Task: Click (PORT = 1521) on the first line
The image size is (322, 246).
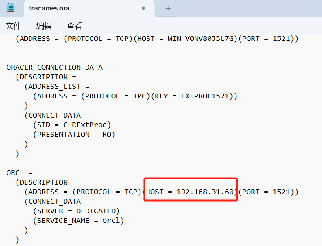Action: pos(266,39)
